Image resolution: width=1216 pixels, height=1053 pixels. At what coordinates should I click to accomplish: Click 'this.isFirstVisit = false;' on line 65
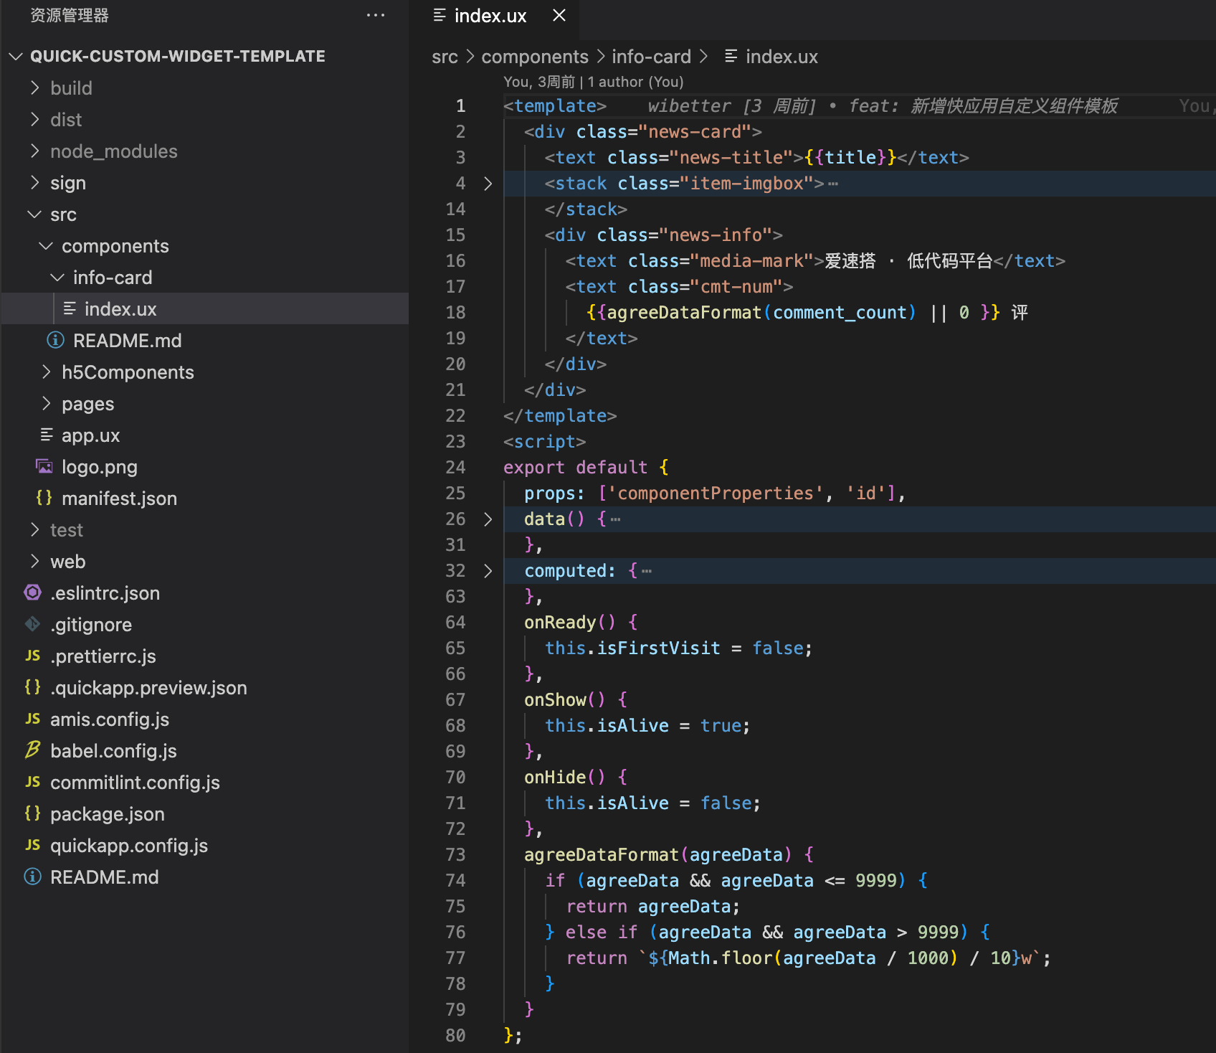pyautogui.click(x=678, y=648)
